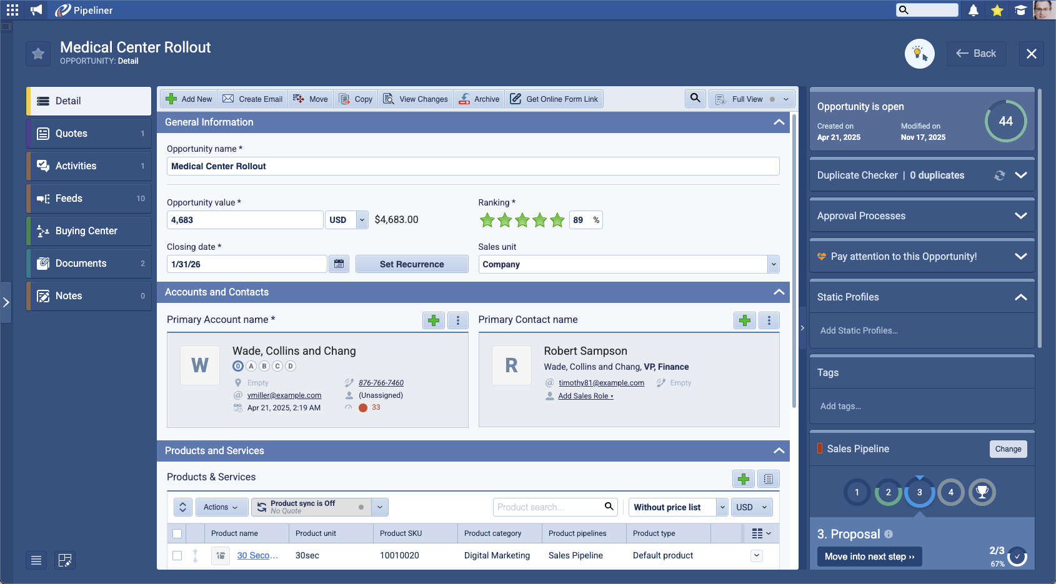
Task: Click the star favorite icon beside opportunity title
Action: (38, 54)
